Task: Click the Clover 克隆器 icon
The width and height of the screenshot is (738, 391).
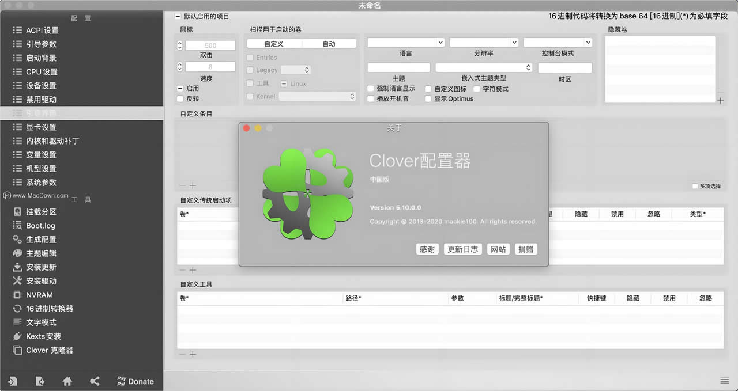Action: 17,350
